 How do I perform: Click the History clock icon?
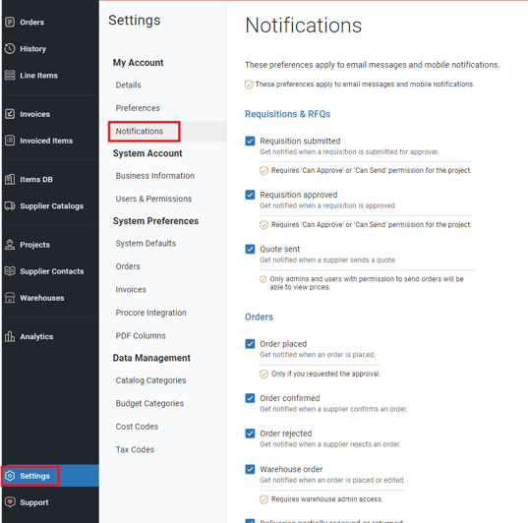[10, 48]
